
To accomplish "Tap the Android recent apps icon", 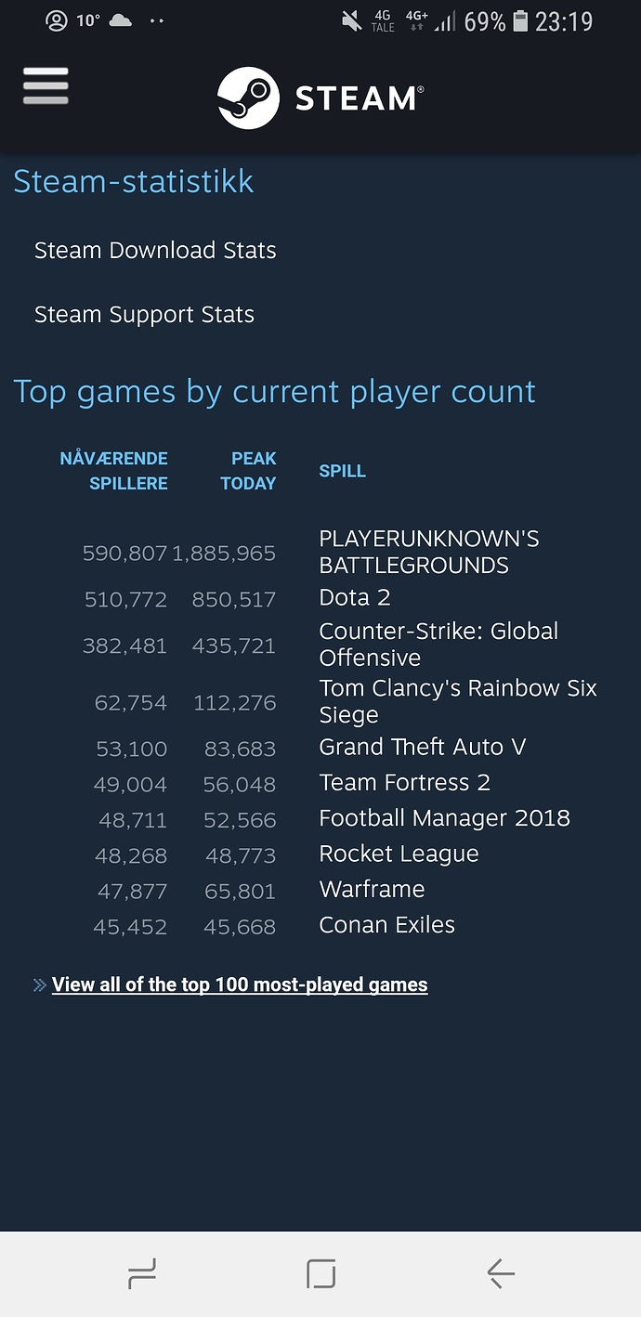I will (142, 1274).
